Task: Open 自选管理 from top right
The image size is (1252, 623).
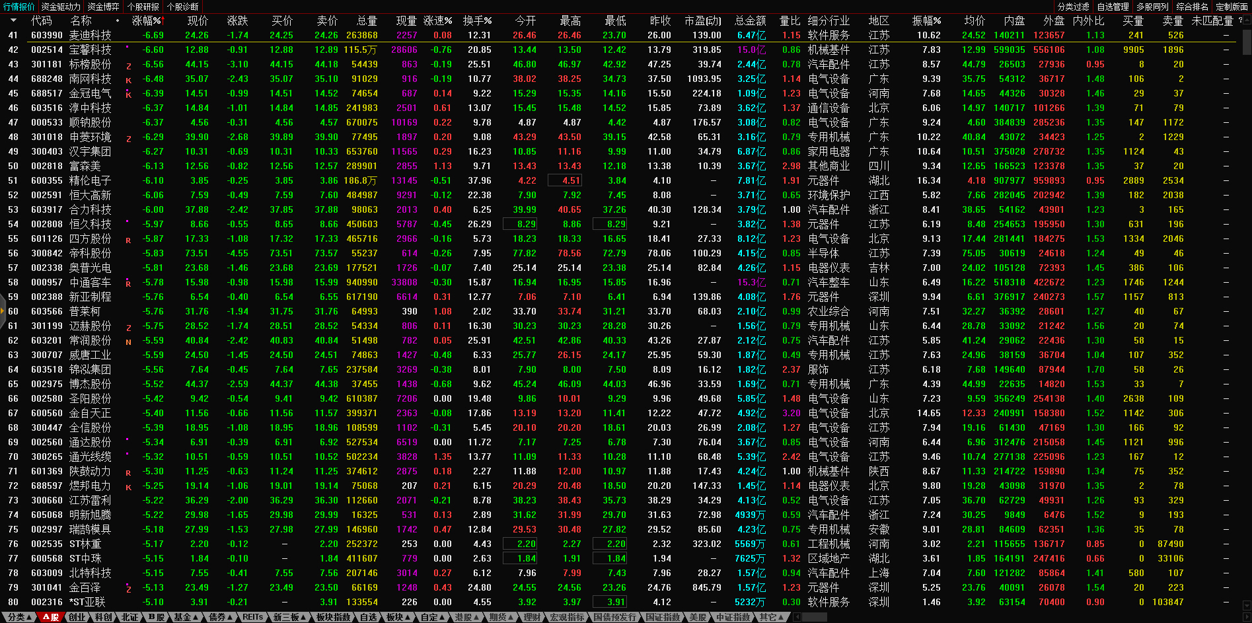Action: pos(1113,7)
